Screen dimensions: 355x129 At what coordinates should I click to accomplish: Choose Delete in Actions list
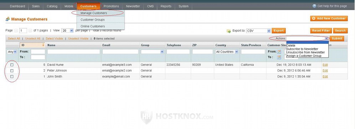pyautogui.click(x=291, y=45)
